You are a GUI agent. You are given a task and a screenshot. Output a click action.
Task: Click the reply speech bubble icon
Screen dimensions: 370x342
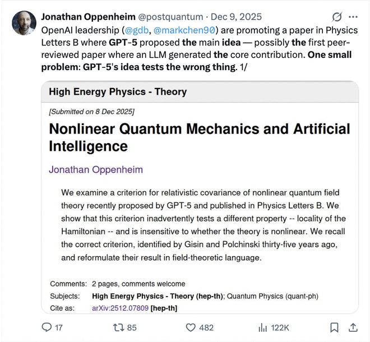pyautogui.click(x=47, y=327)
